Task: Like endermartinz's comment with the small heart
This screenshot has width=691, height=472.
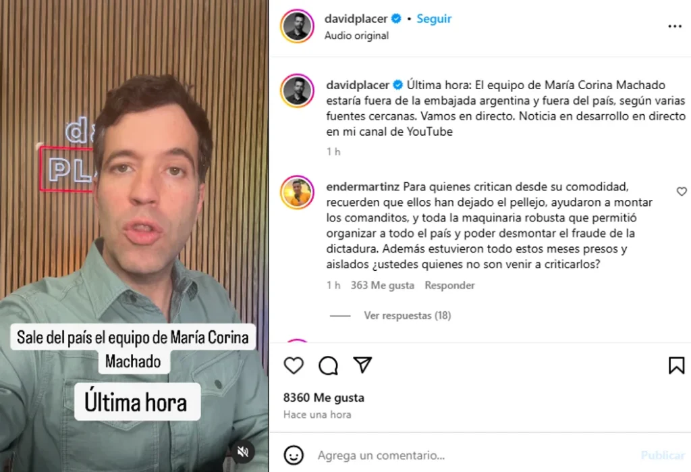Action: tap(682, 191)
